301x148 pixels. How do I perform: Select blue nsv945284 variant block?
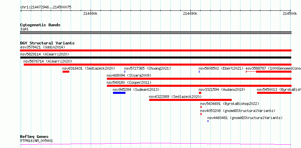click(x=119, y=93)
